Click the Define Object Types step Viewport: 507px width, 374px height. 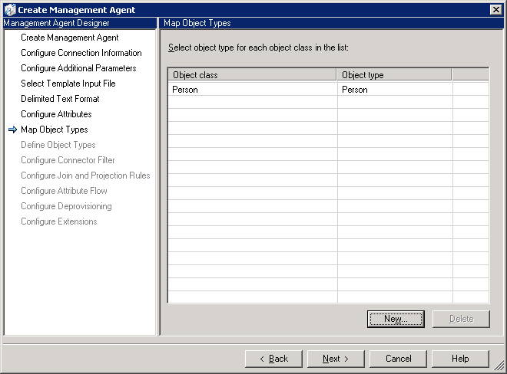pos(58,145)
